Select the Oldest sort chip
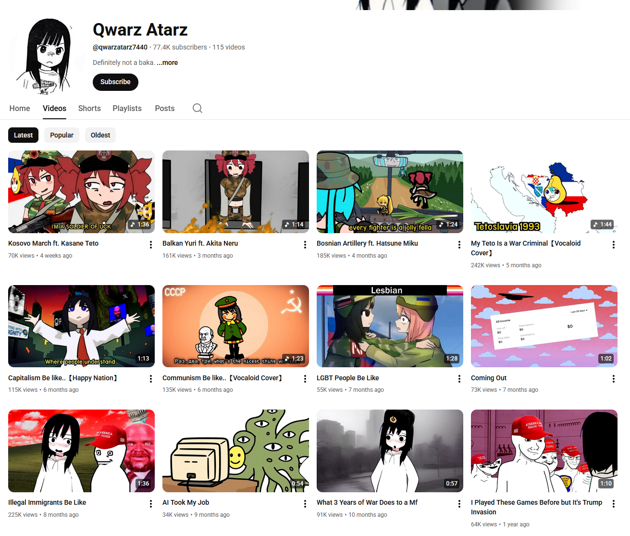 tap(100, 135)
